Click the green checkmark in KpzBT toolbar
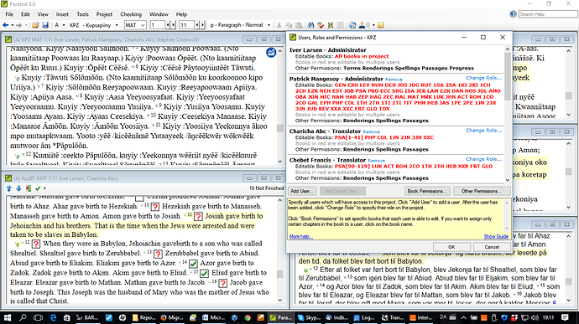579x324 pixels. (38, 188)
